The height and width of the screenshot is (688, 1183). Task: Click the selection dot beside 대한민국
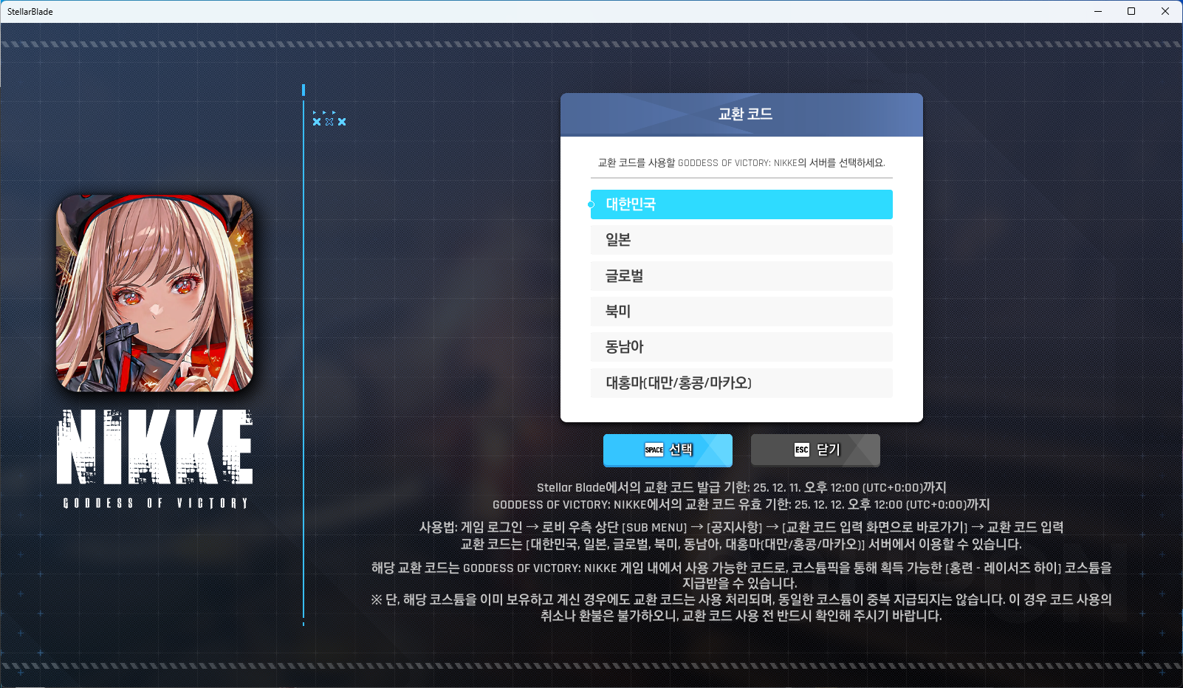[591, 204]
